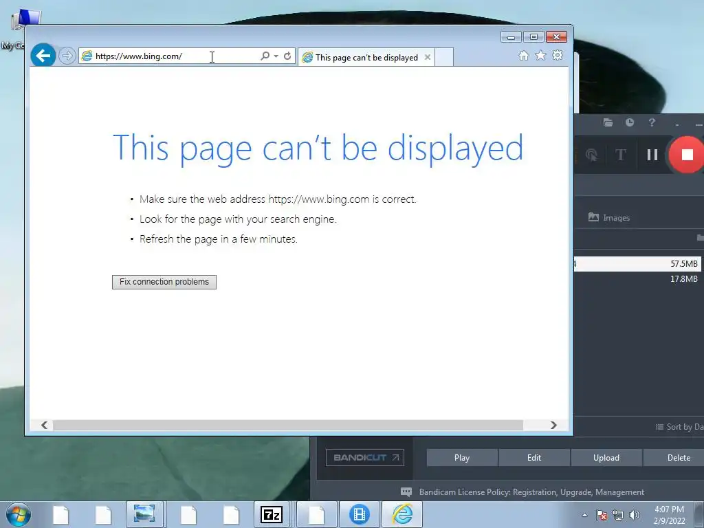The image size is (704, 528).
Task: Click the Edit button in Bandicam
Action: pyautogui.click(x=534, y=458)
